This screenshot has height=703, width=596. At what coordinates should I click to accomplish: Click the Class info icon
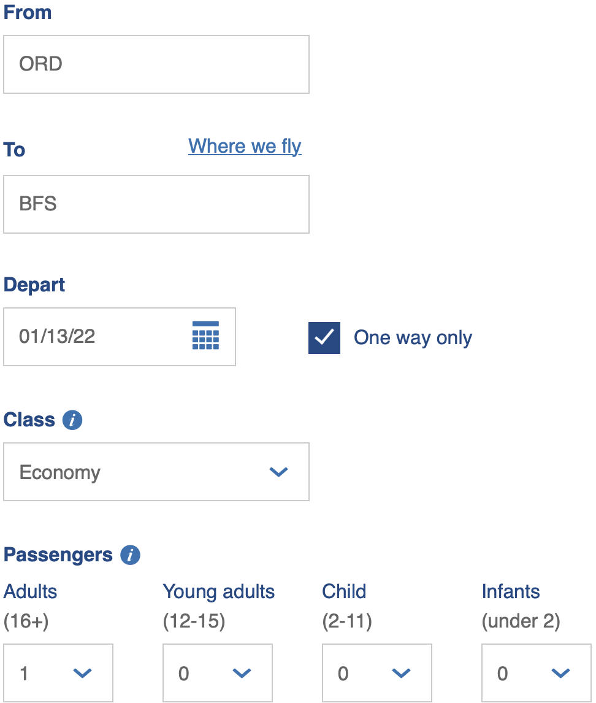point(72,420)
